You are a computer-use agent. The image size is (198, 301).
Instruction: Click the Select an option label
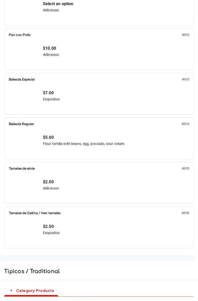(x=58, y=4)
